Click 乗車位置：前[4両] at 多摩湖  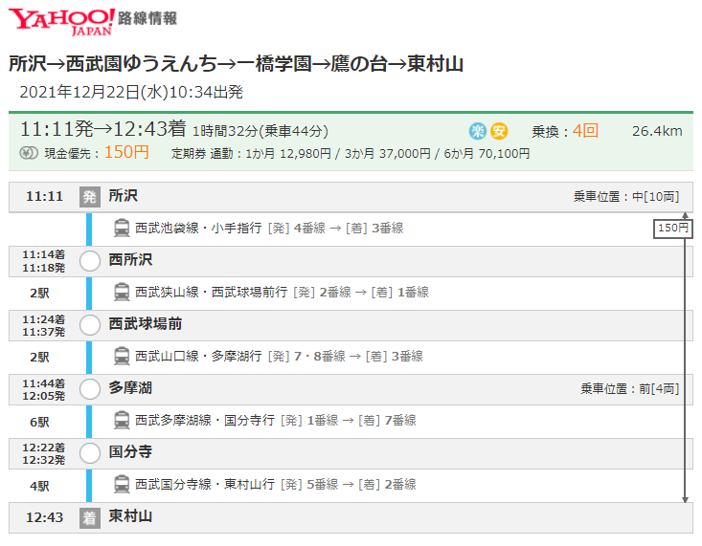pos(630,389)
